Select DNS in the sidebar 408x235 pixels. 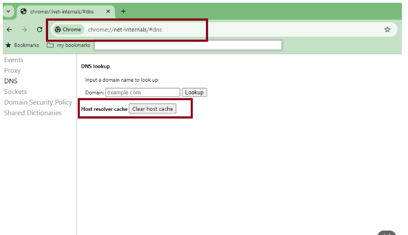click(11, 81)
